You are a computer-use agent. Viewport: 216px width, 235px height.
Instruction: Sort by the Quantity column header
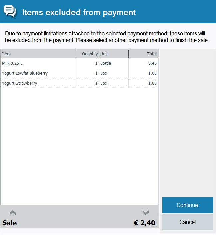(88, 54)
